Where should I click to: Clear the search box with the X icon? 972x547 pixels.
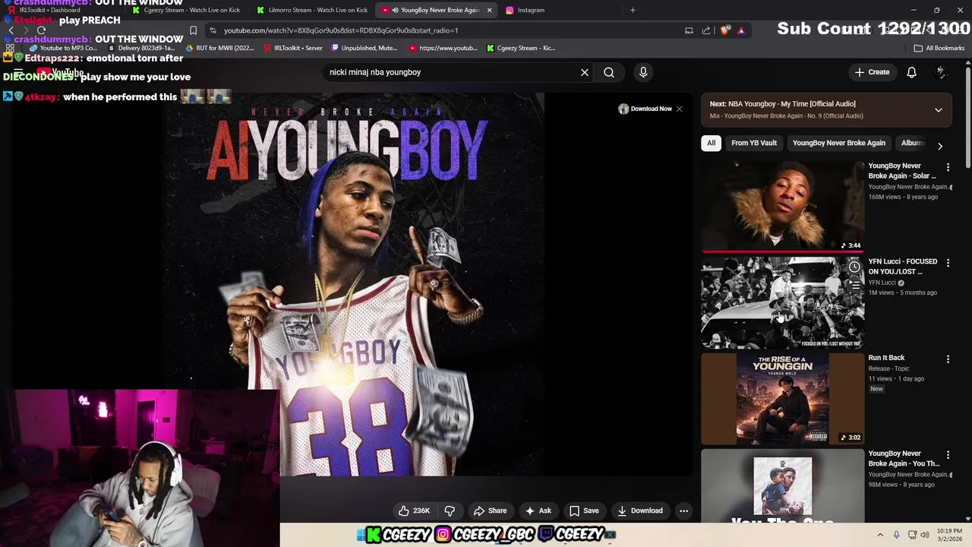click(585, 72)
